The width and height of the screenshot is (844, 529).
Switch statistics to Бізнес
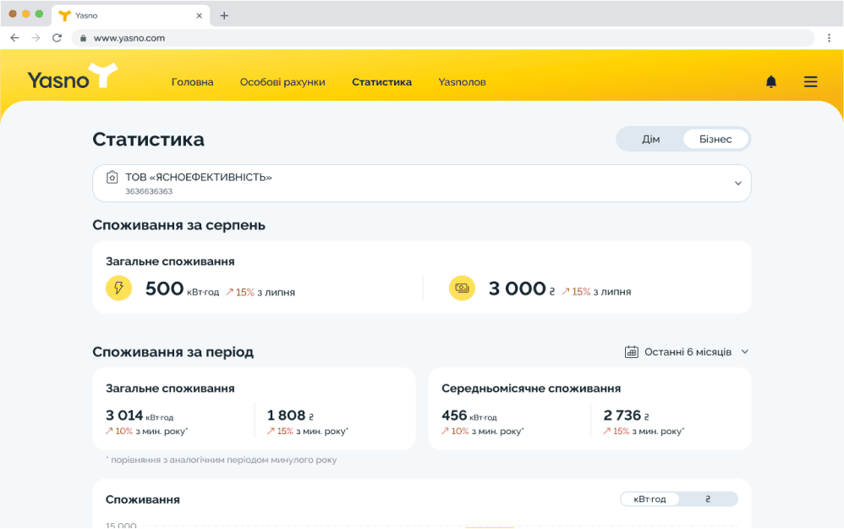(715, 139)
